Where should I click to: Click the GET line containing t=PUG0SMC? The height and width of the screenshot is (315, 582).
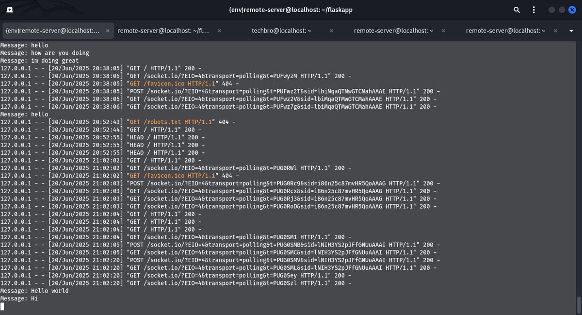click(x=218, y=252)
